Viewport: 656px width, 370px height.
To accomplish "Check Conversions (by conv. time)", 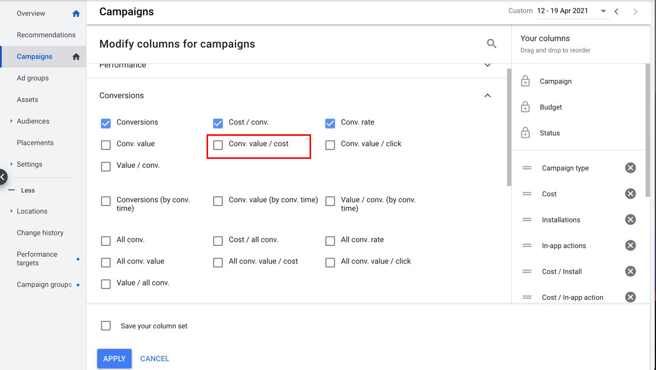I will point(106,201).
